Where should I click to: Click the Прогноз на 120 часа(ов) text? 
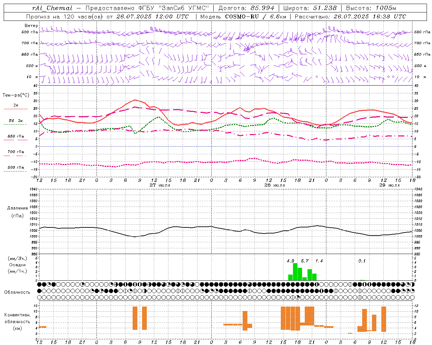[65, 17]
